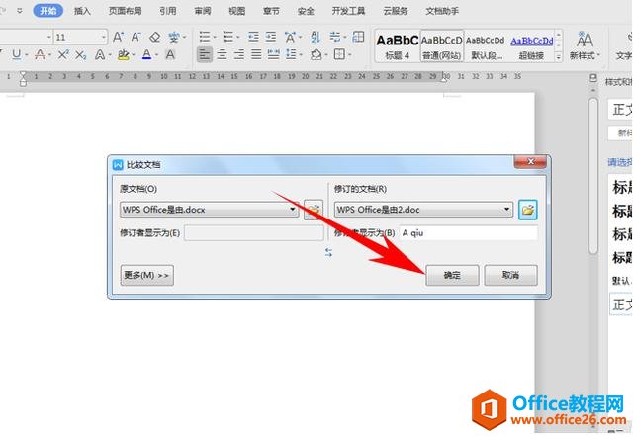Open the 插入 ribbon tab
Image resolution: width=633 pixels, height=437 pixels.
(82, 11)
